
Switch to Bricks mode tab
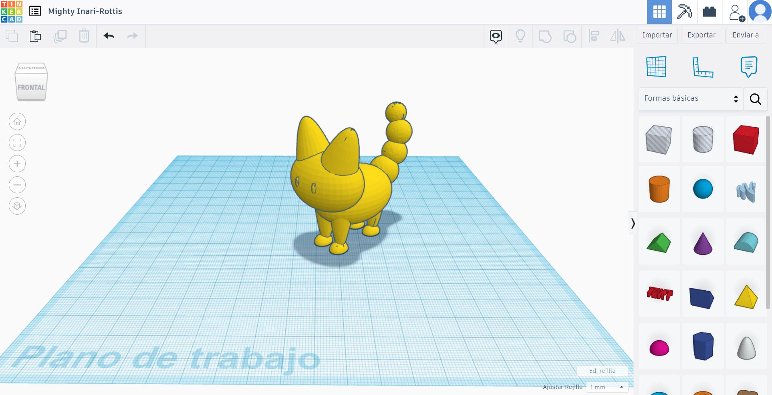coord(709,12)
